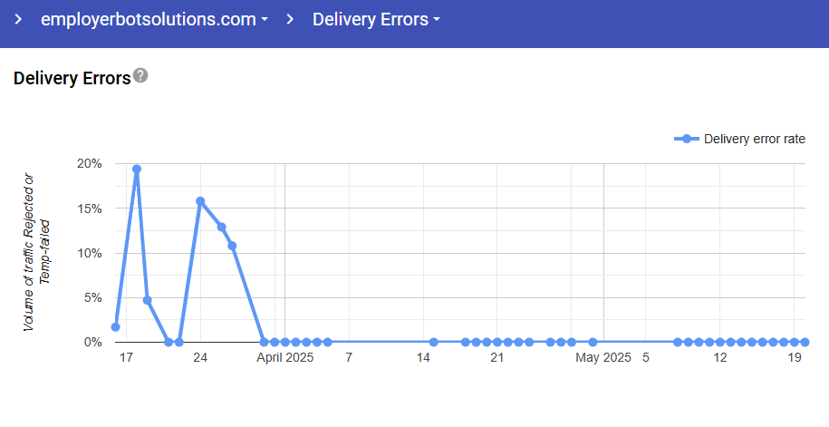
Task: Click the help icon beside Delivery Errors heading
Action: pos(140,75)
